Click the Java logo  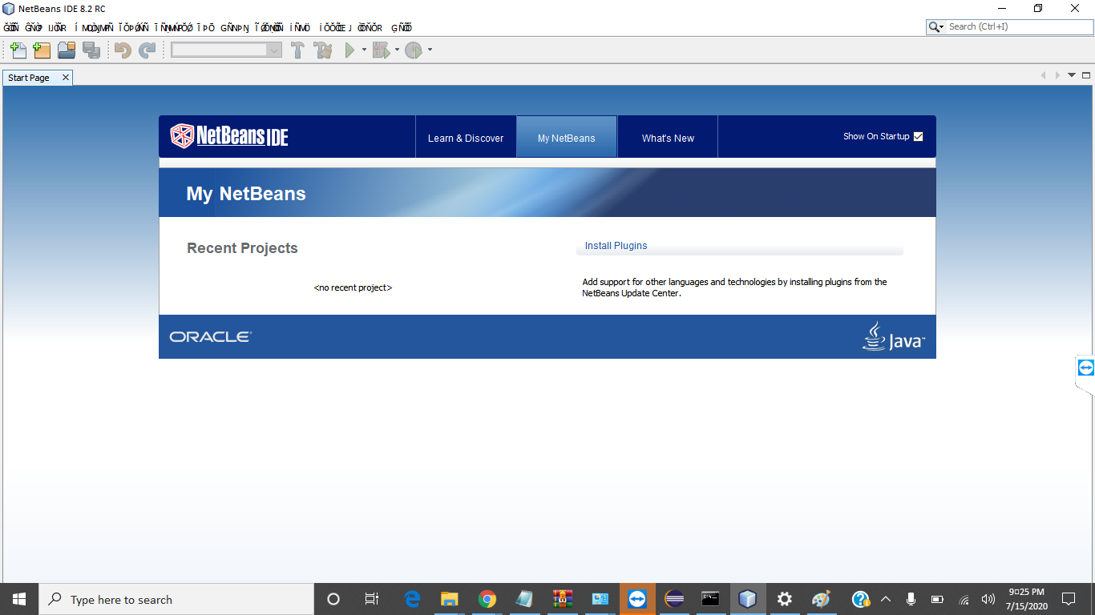coord(894,336)
